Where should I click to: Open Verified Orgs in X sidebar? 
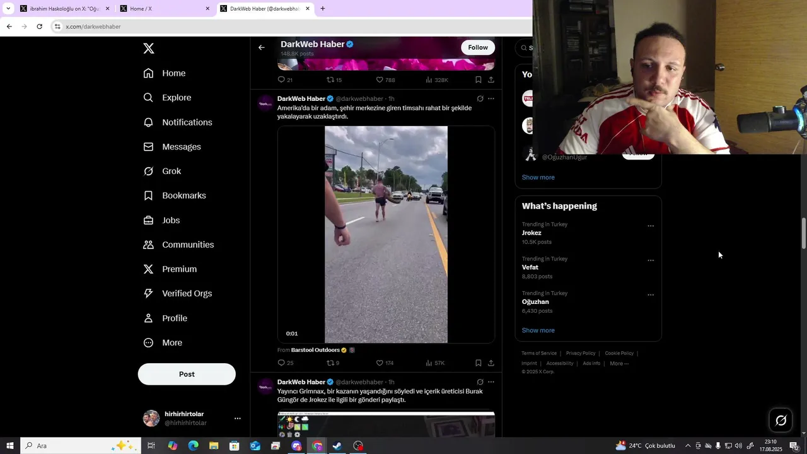(178, 294)
